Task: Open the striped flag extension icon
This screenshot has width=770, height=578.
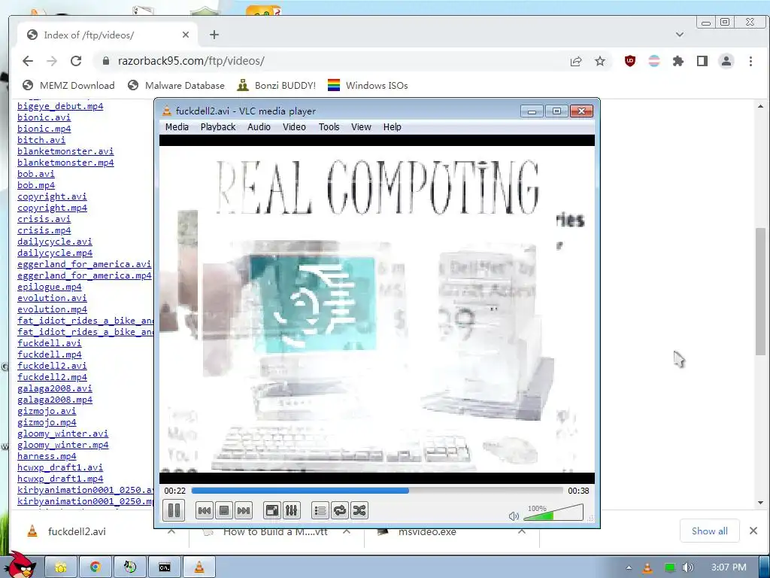Action: [x=654, y=61]
